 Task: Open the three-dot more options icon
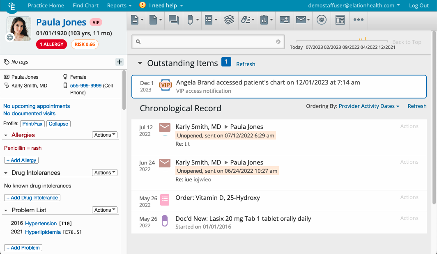pyautogui.click(x=358, y=20)
